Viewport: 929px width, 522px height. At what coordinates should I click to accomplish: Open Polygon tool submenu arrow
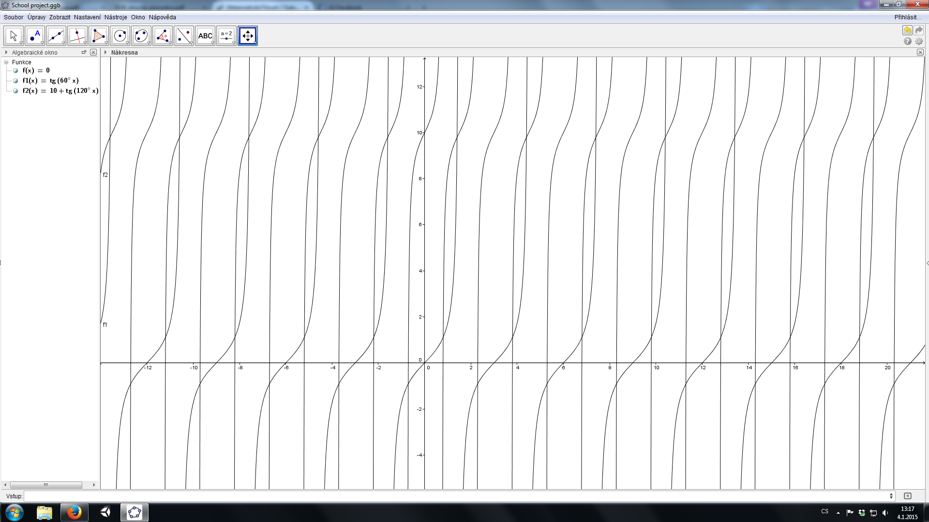(106, 43)
